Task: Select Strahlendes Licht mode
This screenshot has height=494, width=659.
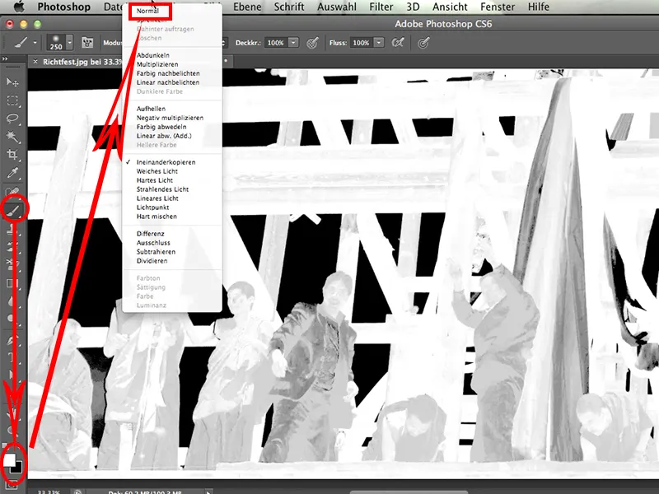Action: 162,189
